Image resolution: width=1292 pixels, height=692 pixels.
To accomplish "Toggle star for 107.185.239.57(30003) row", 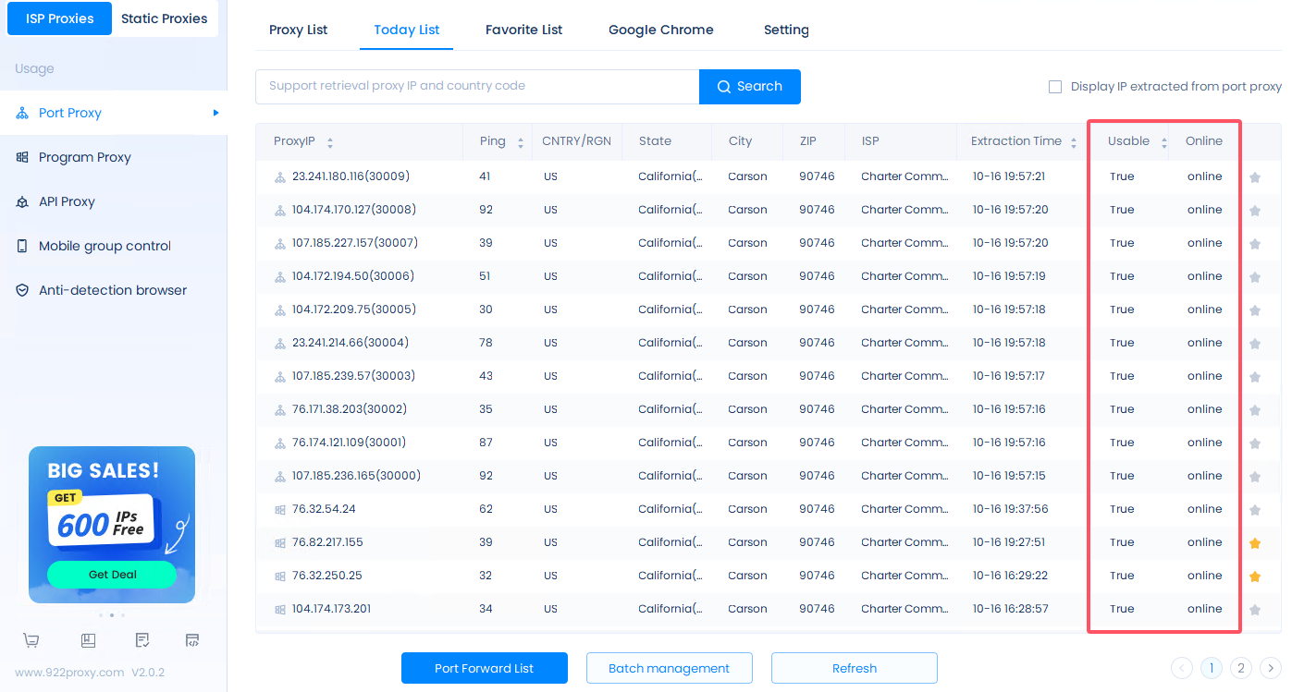I will tap(1255, 377).
